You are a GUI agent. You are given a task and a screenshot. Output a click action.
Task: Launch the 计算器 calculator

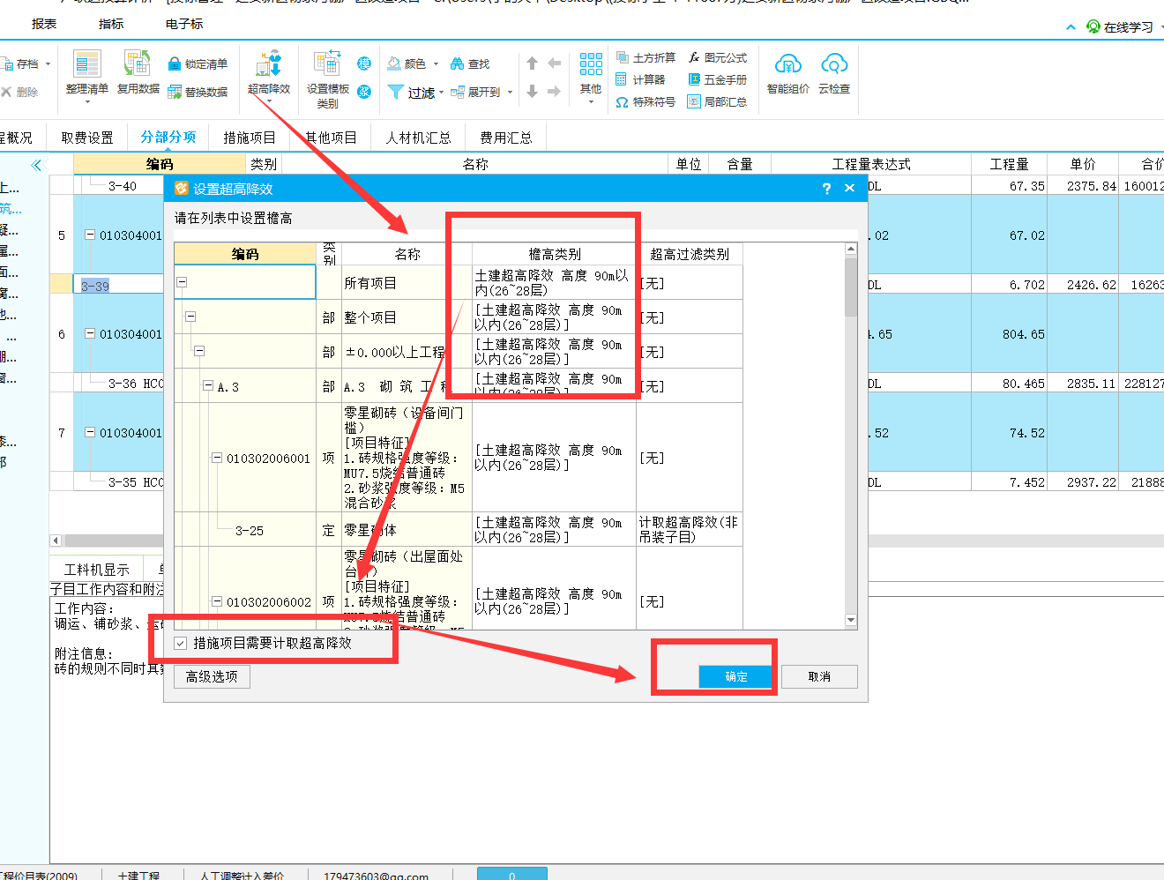click(640, 79)
